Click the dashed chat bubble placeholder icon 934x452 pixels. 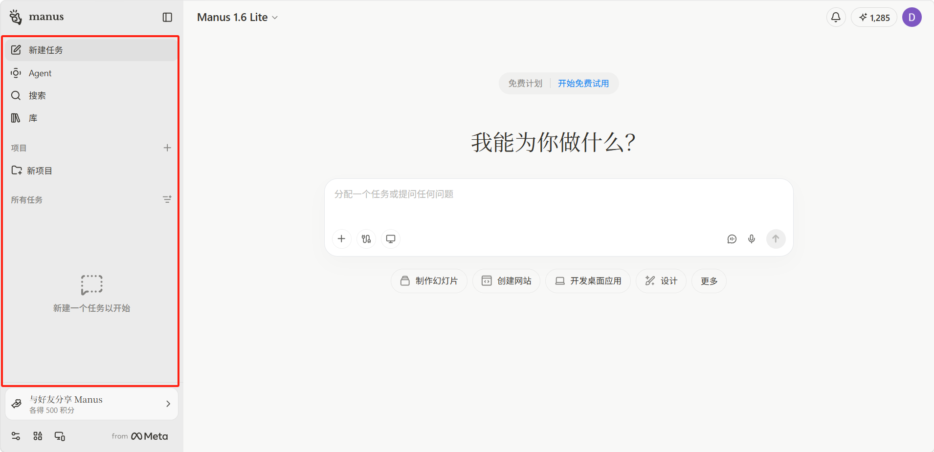[x=91, y=284]
